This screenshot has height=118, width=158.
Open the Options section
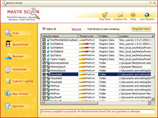[x=18, y=106]
